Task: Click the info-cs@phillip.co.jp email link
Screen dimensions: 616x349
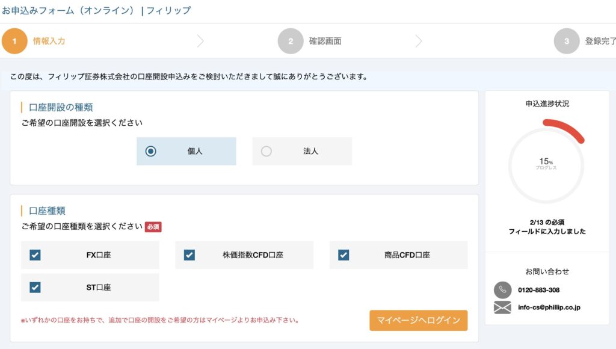Action: 549,307
